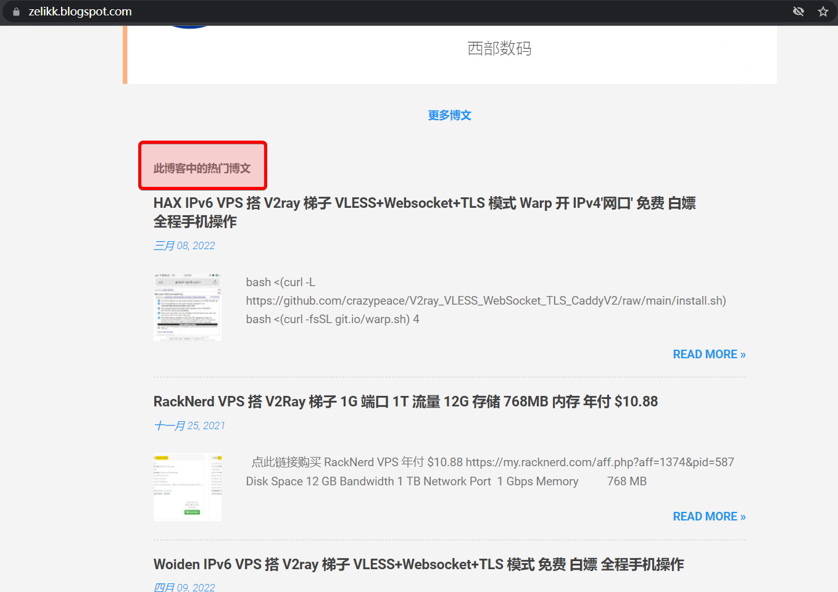Open posts from 四月 09, 2022
Image resolution: width=838 pixels, height=592 pixels.
click(x=184, y=586)
